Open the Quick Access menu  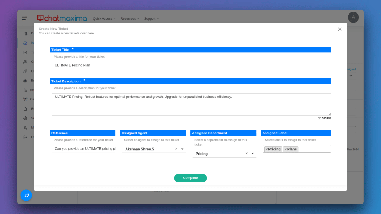(104, 18)
